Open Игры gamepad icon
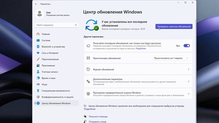The height and width of the screenshot is (123, 219). [x=38, y=84]
